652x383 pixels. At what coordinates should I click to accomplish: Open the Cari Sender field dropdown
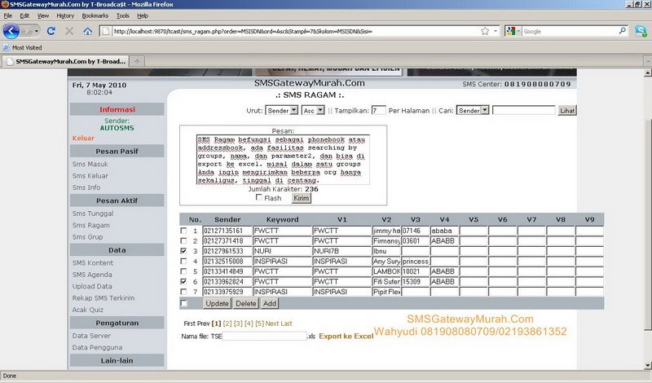(473, 110)
